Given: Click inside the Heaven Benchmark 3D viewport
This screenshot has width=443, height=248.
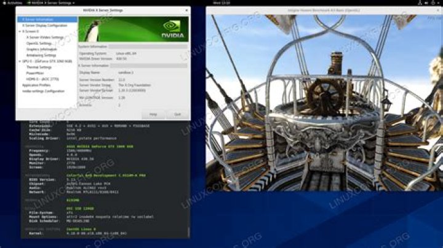Looking at the screenshot, I should coord(324,103).
